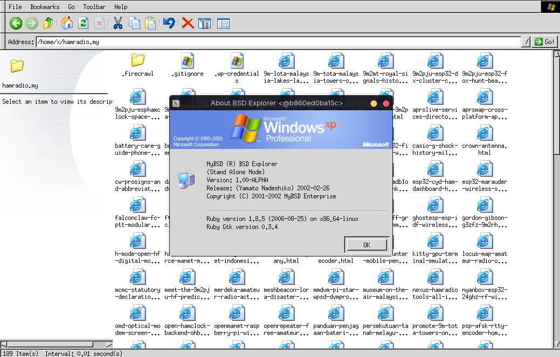Click the Go! button
Image resolution: width=560 pixels, height=357 pixels.
pyautogui.click(x=545, y=42)
